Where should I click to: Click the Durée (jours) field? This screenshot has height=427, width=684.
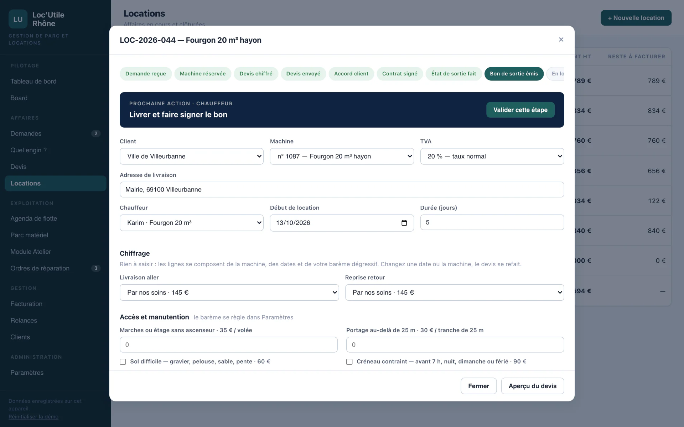pos(492,222)
